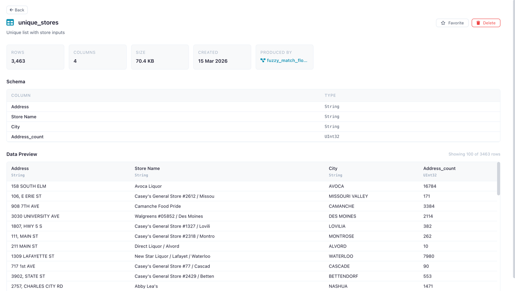Open the fuzzy_match_flo... producer link
Image resolution: width=515 pixels, height=291 pixels.
pyautogui.click(x=287, y=60)
